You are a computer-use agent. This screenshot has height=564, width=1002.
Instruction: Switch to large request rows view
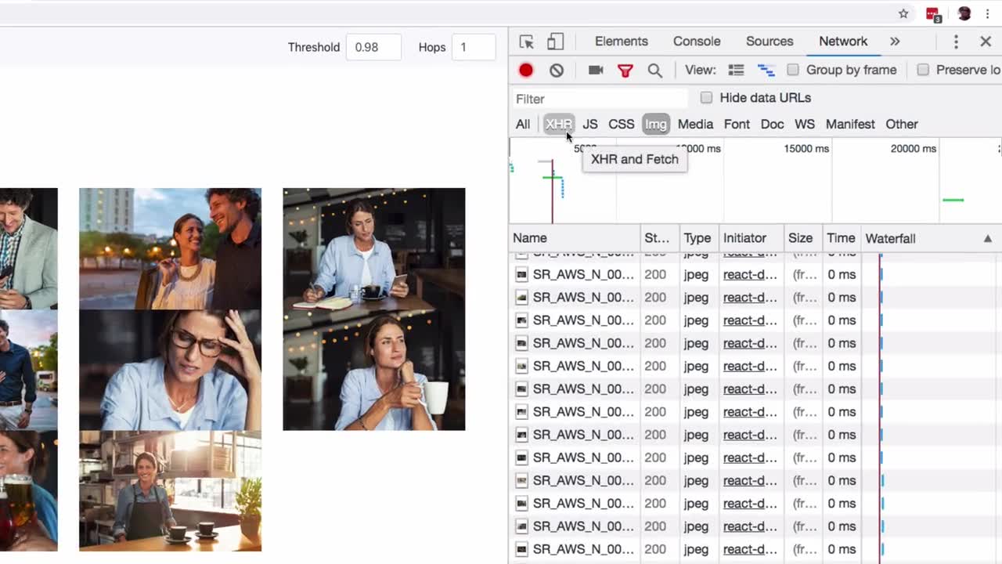pos(736,70)
